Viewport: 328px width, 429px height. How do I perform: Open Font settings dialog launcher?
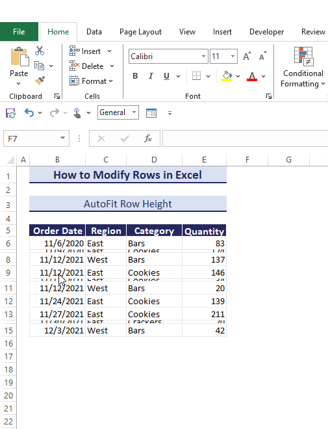269,96
